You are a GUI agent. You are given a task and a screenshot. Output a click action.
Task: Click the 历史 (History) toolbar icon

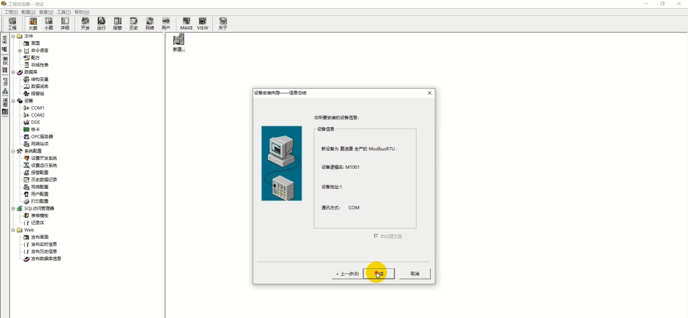click(x=133, y=24)
